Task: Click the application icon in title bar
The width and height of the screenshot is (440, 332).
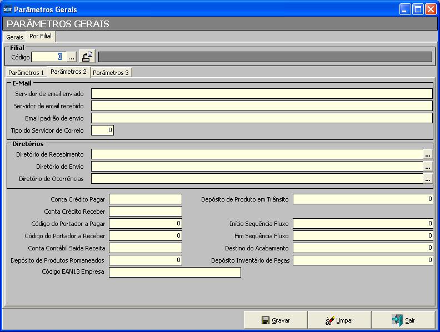Action: [8, 9]
